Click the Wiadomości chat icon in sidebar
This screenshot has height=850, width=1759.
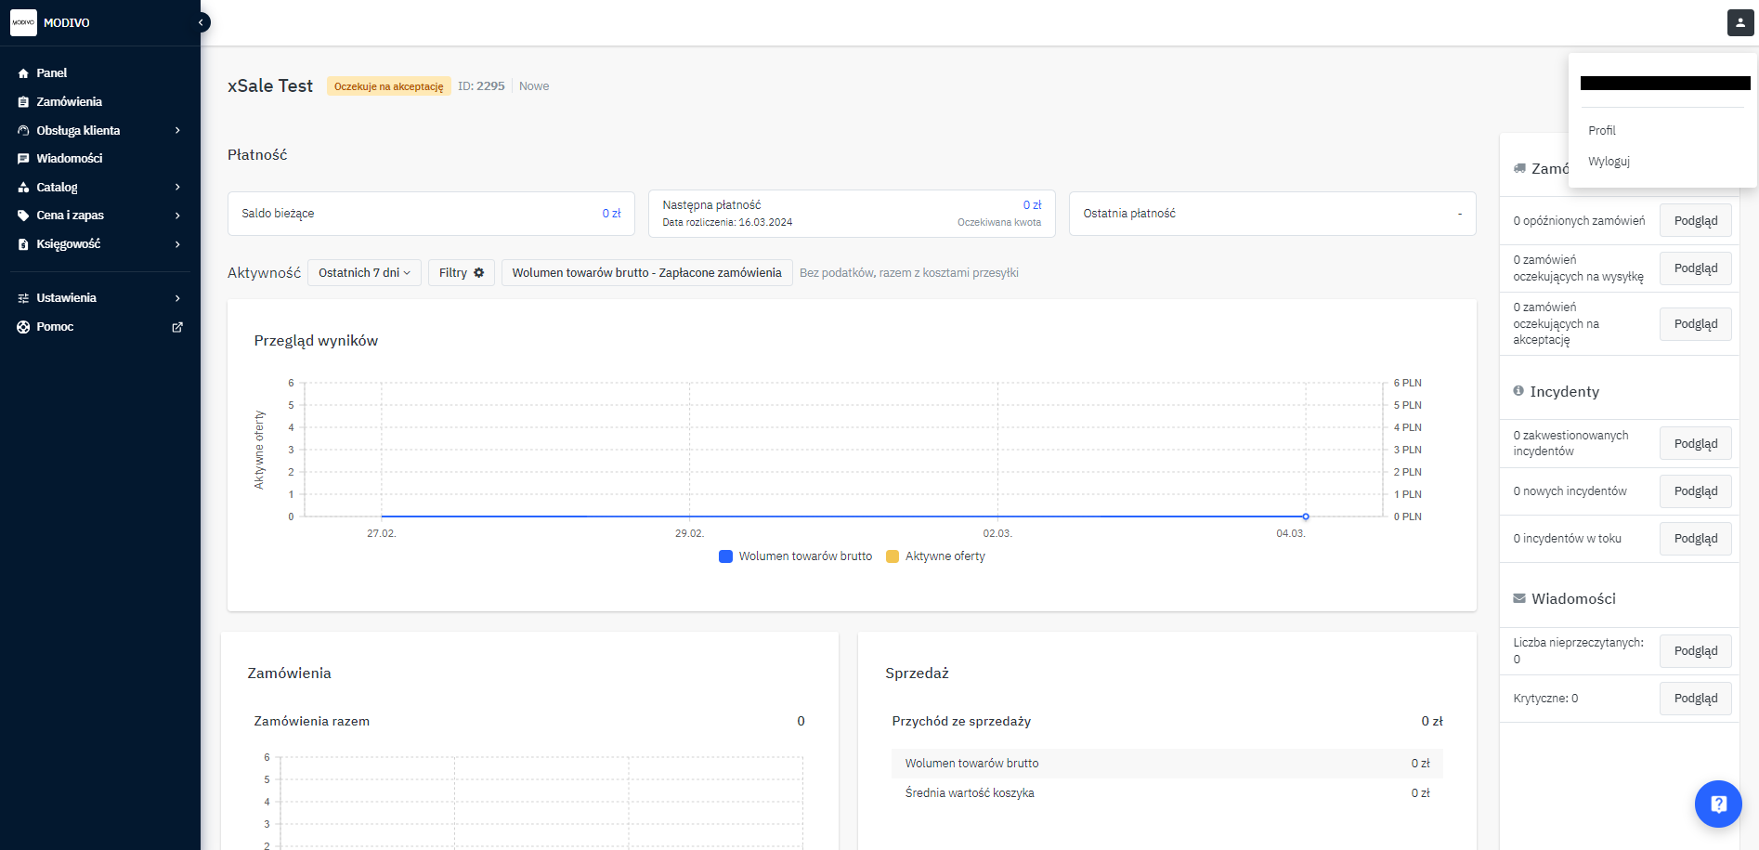24,159
